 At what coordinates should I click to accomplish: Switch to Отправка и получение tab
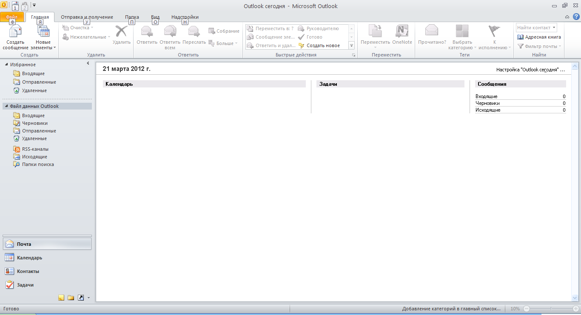(87, 17)
